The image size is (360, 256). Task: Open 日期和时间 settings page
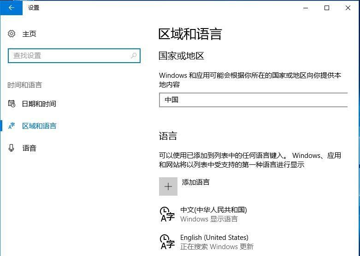click(39, 104)
